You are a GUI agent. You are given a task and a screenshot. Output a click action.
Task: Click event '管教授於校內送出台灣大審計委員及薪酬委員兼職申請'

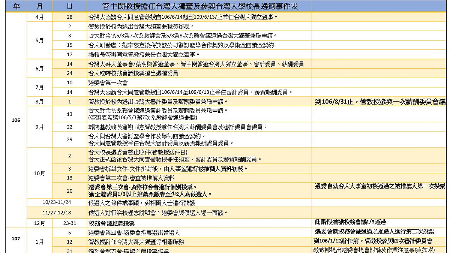tap(158, 102)
